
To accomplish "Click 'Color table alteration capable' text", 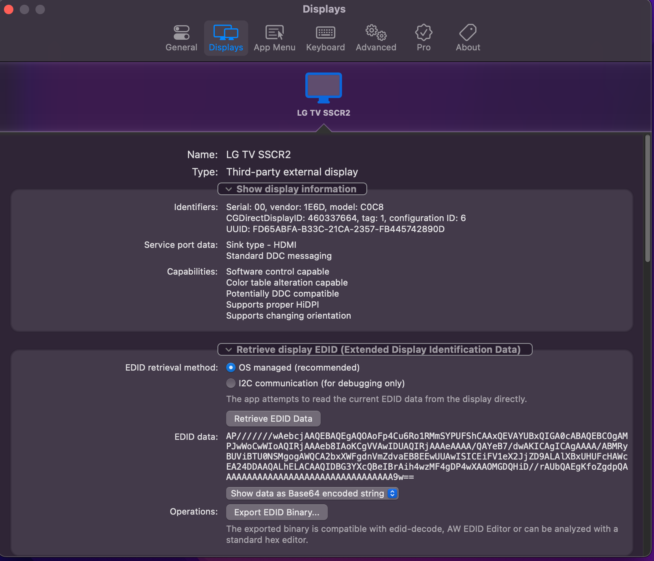I will point(287,282).
